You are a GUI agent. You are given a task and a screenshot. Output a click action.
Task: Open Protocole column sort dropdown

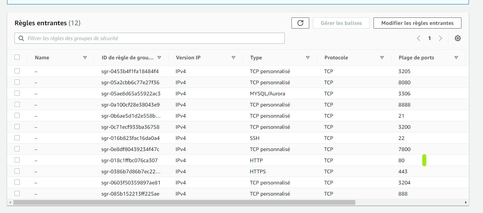(382, 58)
